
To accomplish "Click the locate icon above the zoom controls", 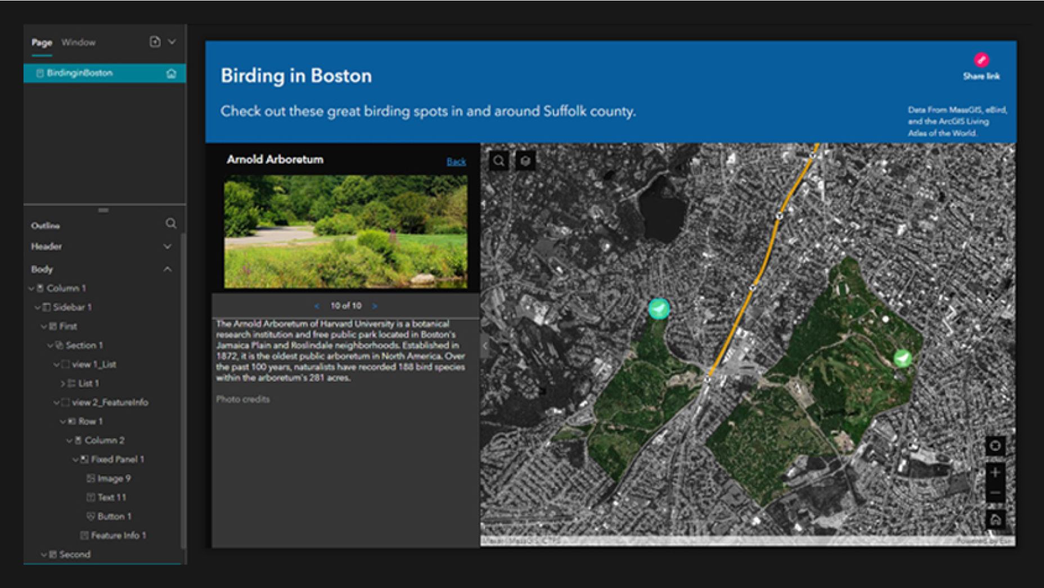I will click(x=995, y=446).
